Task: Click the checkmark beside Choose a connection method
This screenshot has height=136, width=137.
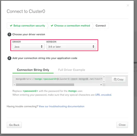Action: tap(52, 25)
